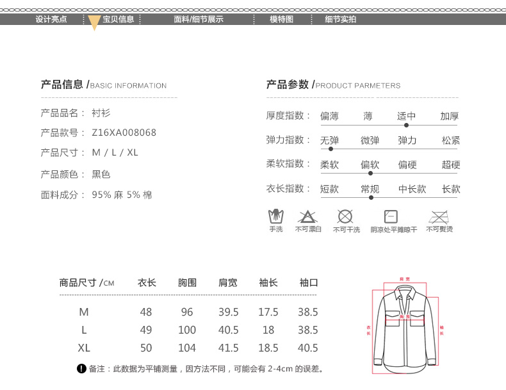
Task: Click the 常规 length slider marker
Action: coord(370,198)
